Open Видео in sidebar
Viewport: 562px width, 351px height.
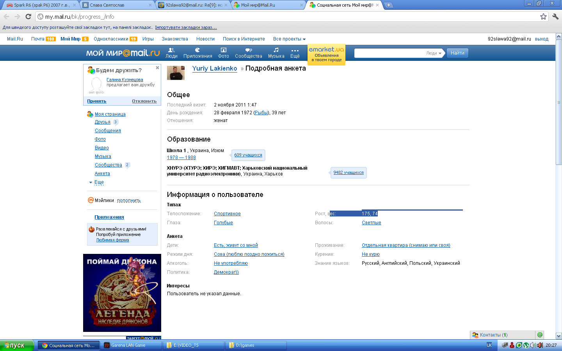[x=102, y=148]
